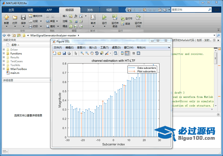The image size is (223, 156).
Task: Click the address bar search magnifier icon
Action: [218, 35]
